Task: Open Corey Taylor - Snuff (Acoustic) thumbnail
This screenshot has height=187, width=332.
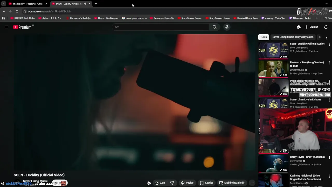Action: tap(273, 164)
